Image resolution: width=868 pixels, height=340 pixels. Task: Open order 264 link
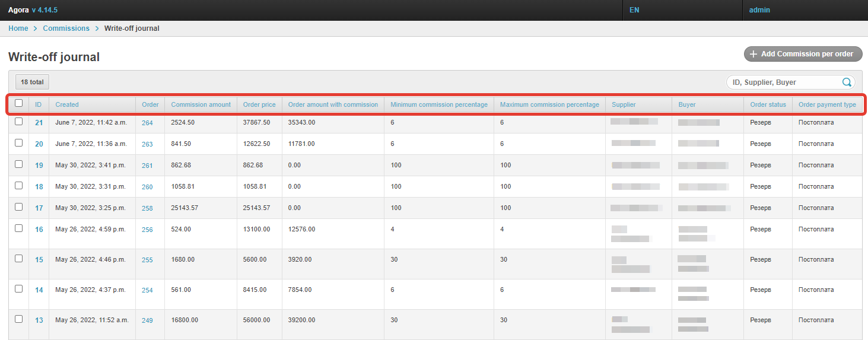[147, 123]
